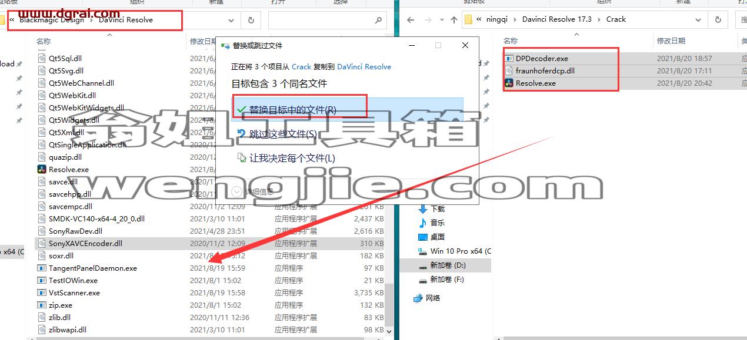The image size is (747, 340).
Task: Expand 详细信息 details in the replace dialog
Action: 252,191
